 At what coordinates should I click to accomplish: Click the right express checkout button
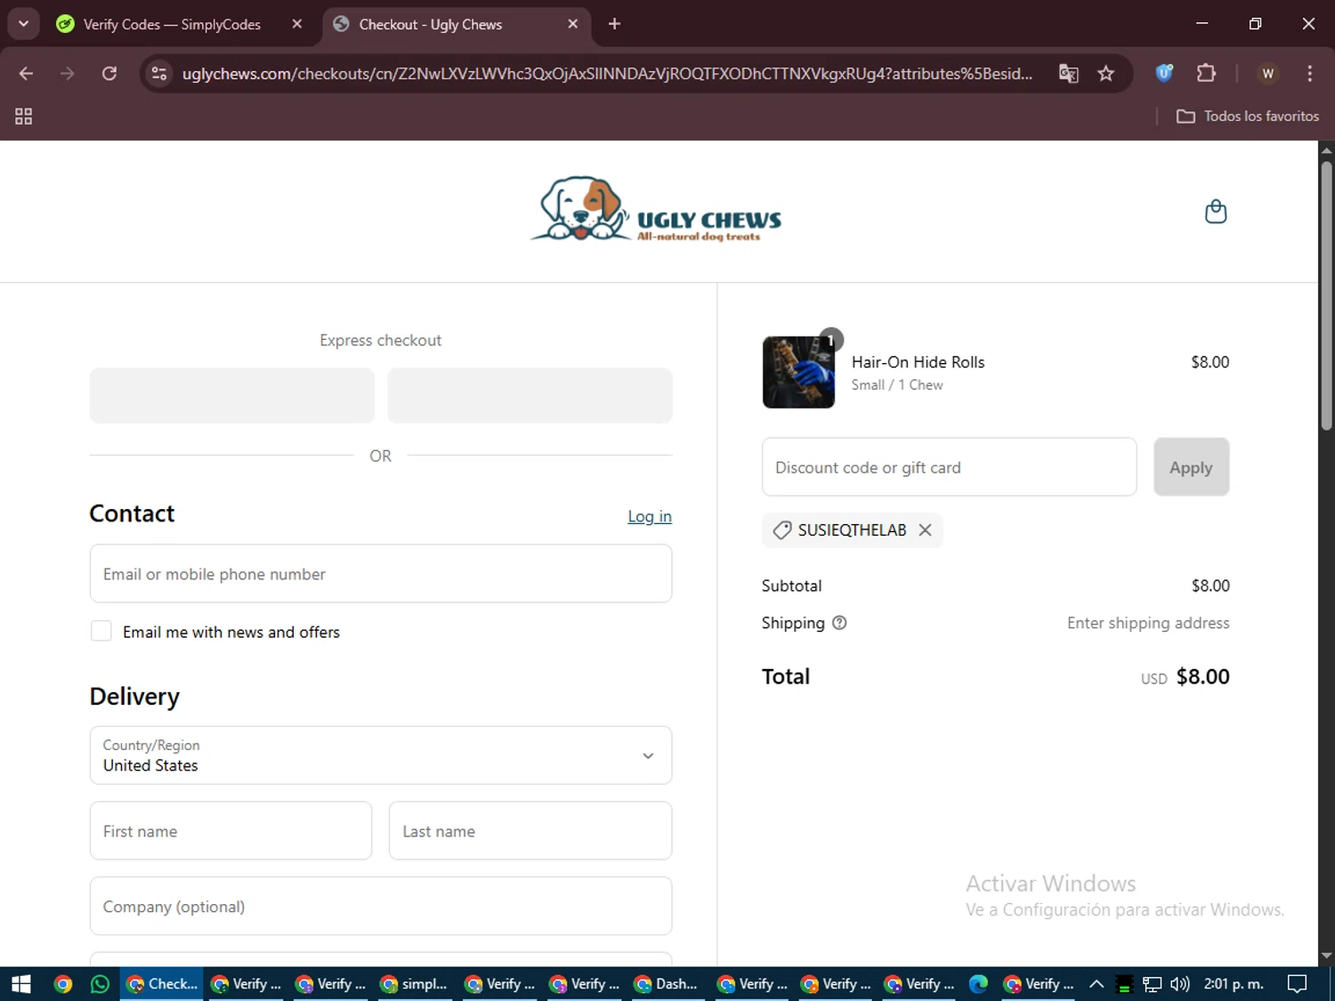530,395
